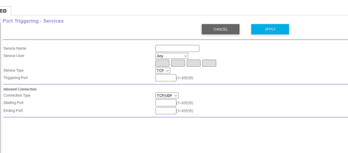Click the Service Name label text
Viewport: 348px width, 153px height.
pos(15,48)
